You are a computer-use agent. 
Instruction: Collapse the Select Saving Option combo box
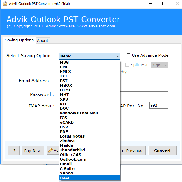coord(118,56)
